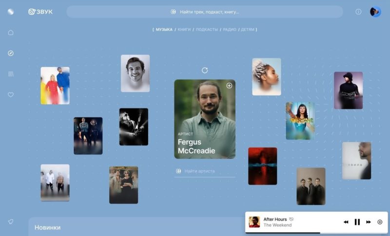Add After Hours with player plus icon
The image size is (390, 236).
click(380, 222)
